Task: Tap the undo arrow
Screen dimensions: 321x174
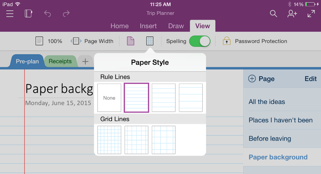Action: click(x=47, y=14)
